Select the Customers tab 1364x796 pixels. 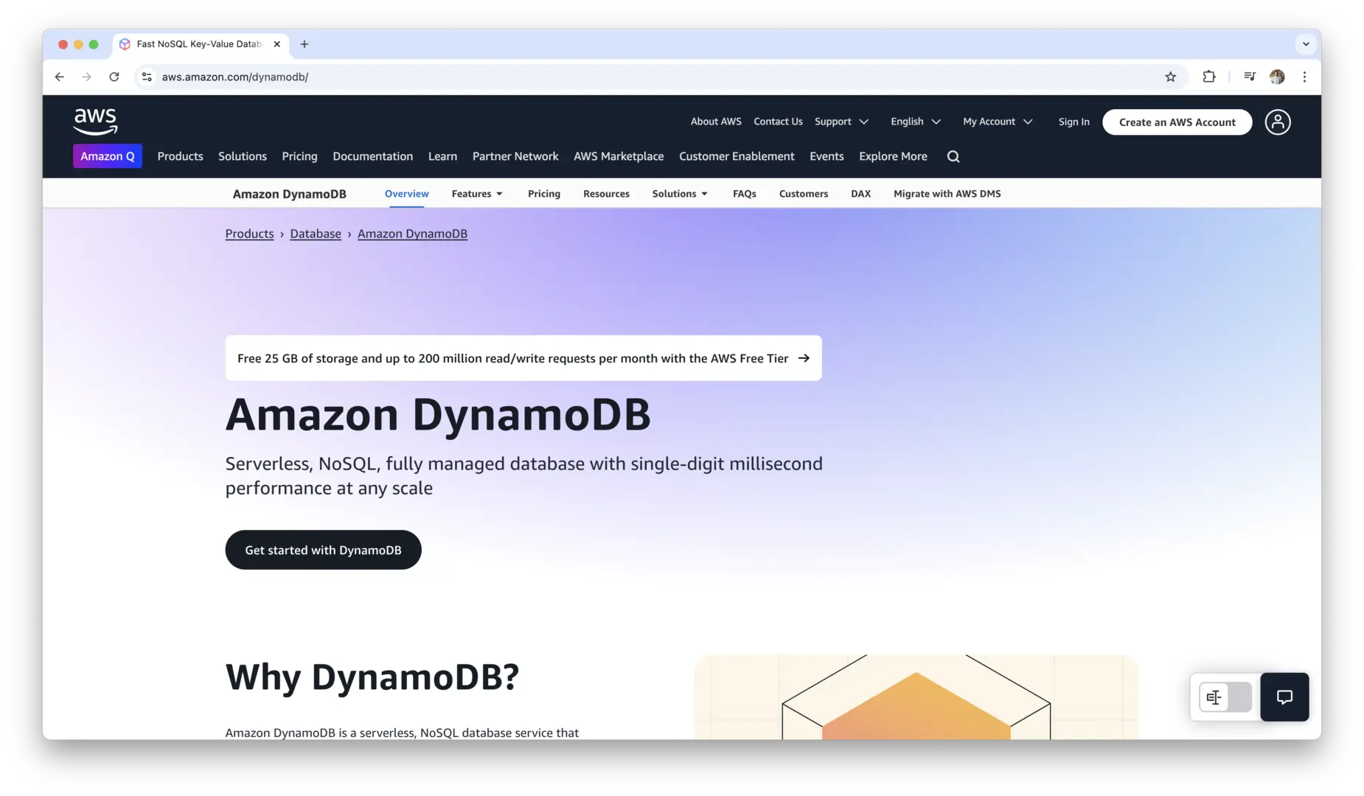click(x=803, y=194)
